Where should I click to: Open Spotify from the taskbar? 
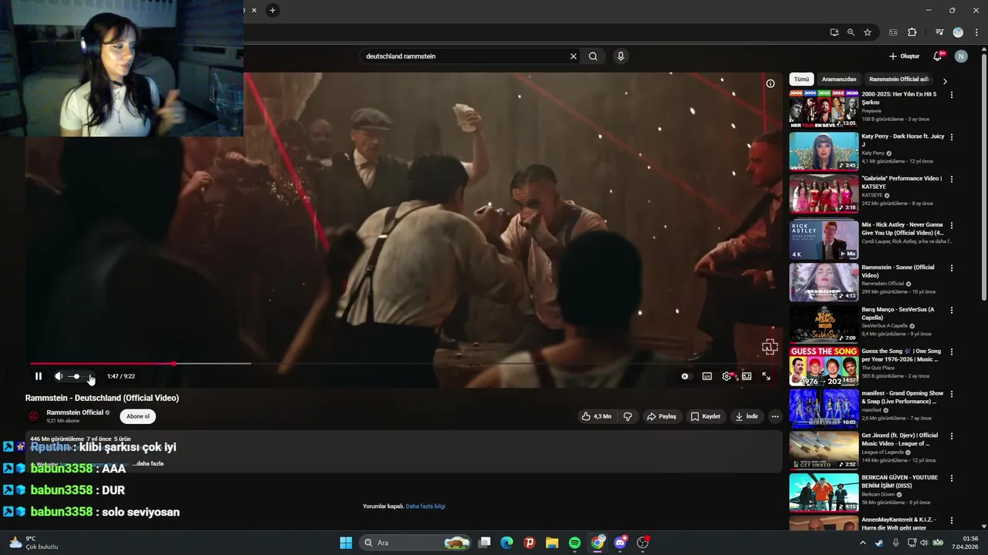coord(575,543)
